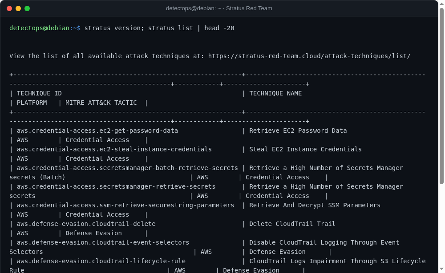The width and height of the screenshot is (445, 273).
Task: Minimize the terminal with the yellow button
Action: (x=18, y=8)
